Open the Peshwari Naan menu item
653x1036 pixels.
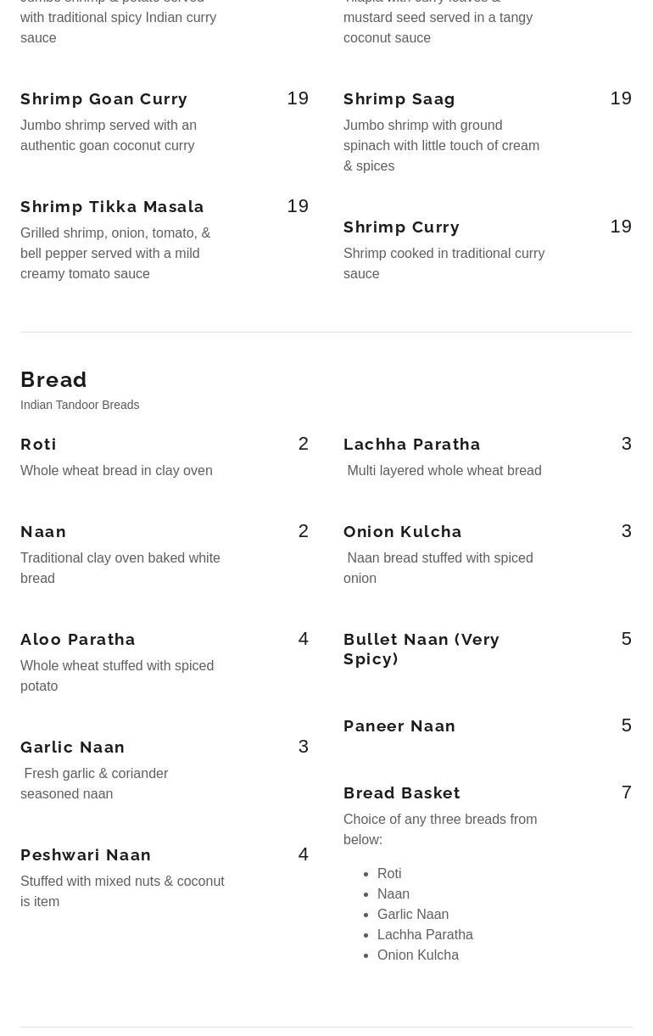[x=86, y=855]
